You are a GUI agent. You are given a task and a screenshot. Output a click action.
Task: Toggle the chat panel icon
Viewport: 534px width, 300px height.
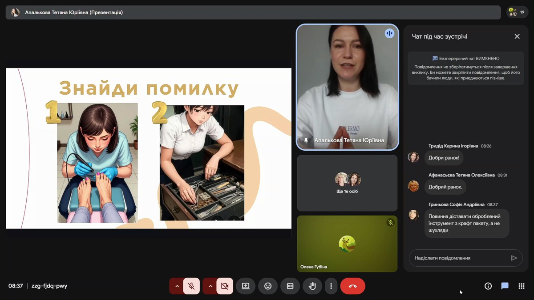[x=505, y=286]
